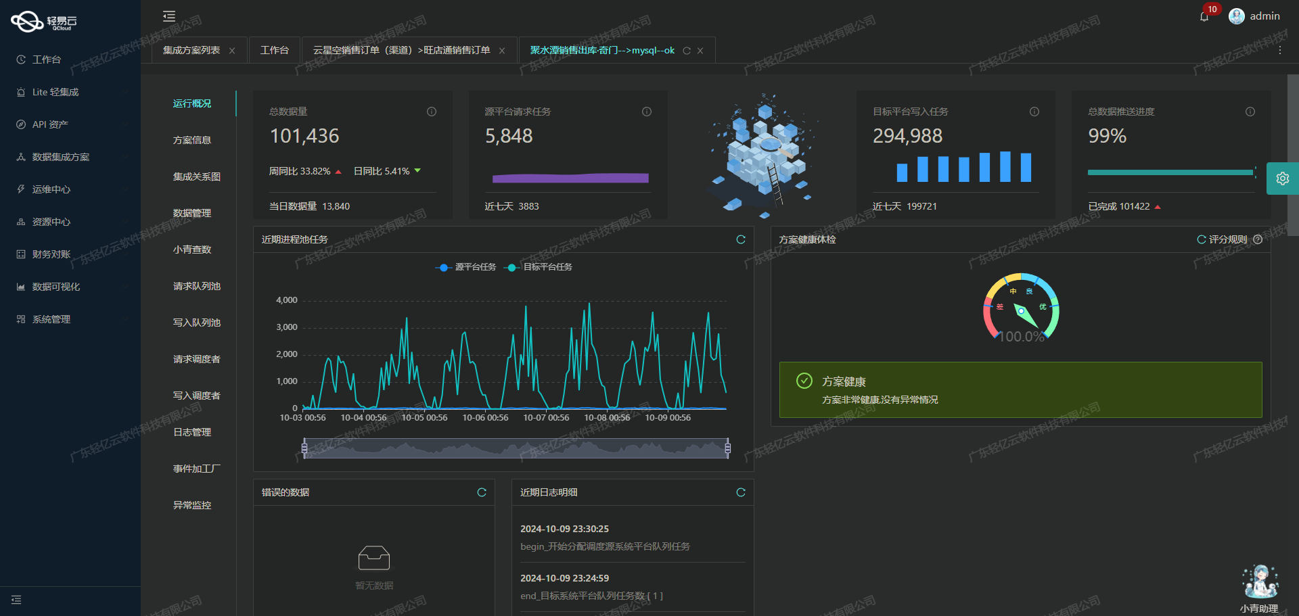1299x616 pixels.
Task: Click info icon on 目标平台写入任务 card
Action: pyautogui.click(x=1034, y=112)
